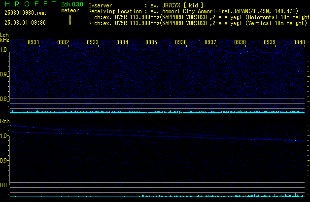The image size is (310, 202).
Task: Click the kHz axis unit label
Action: click(x=4, y=40)
